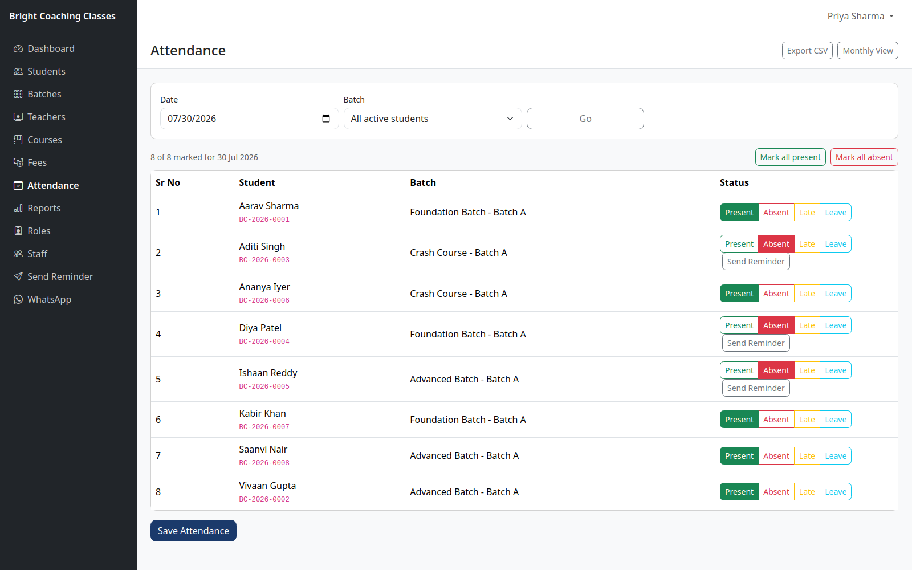This screenshot has width=912, height=570.
Task: Open the date picker calendar icon
Action: click(x=326, y=119)
